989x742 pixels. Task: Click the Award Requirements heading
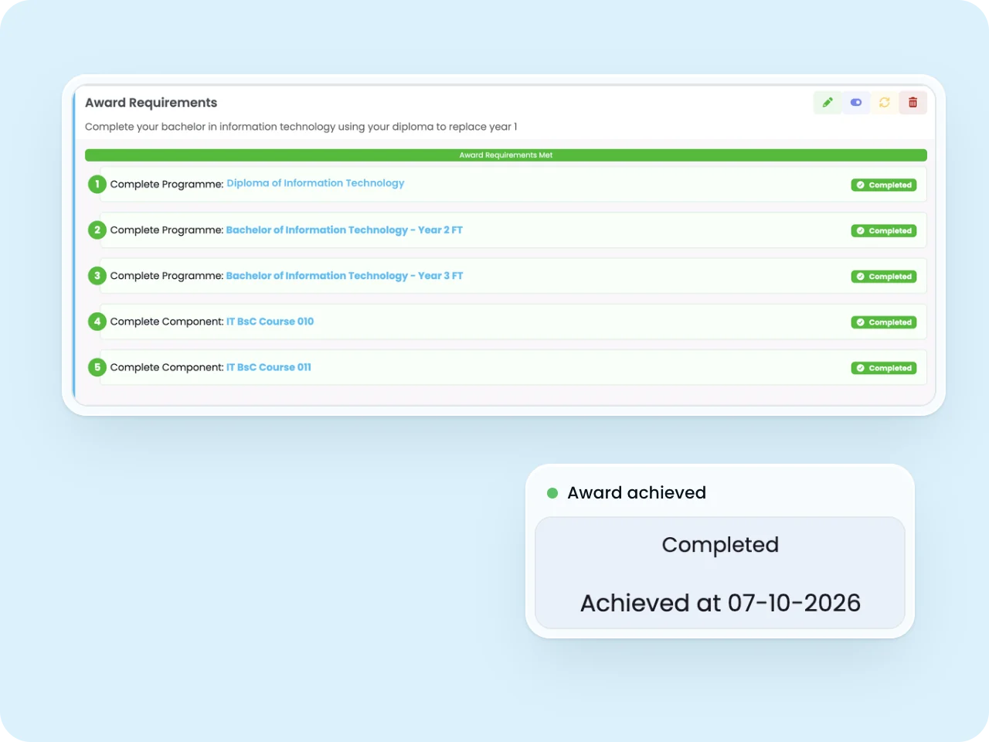pos(151,103)
